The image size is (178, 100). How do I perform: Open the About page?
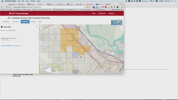94,13
